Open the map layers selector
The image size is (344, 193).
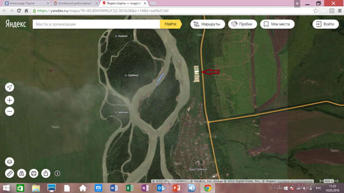click(9, 162)
